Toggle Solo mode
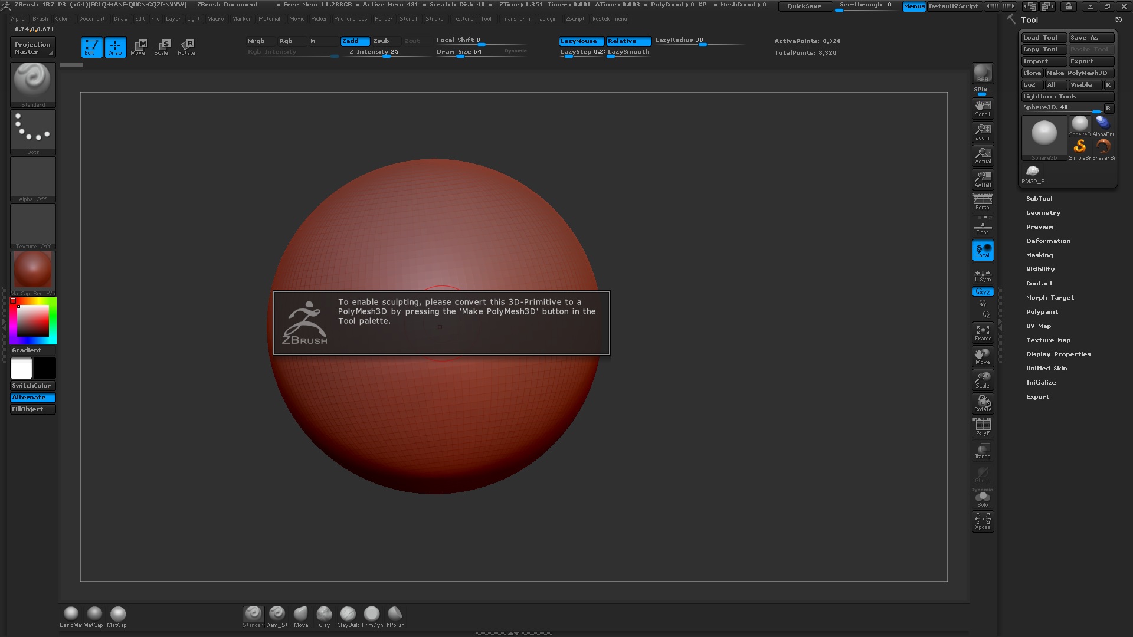Image resolution: width=1133 pixels, height=637 pixels. [x=983, y=498]
